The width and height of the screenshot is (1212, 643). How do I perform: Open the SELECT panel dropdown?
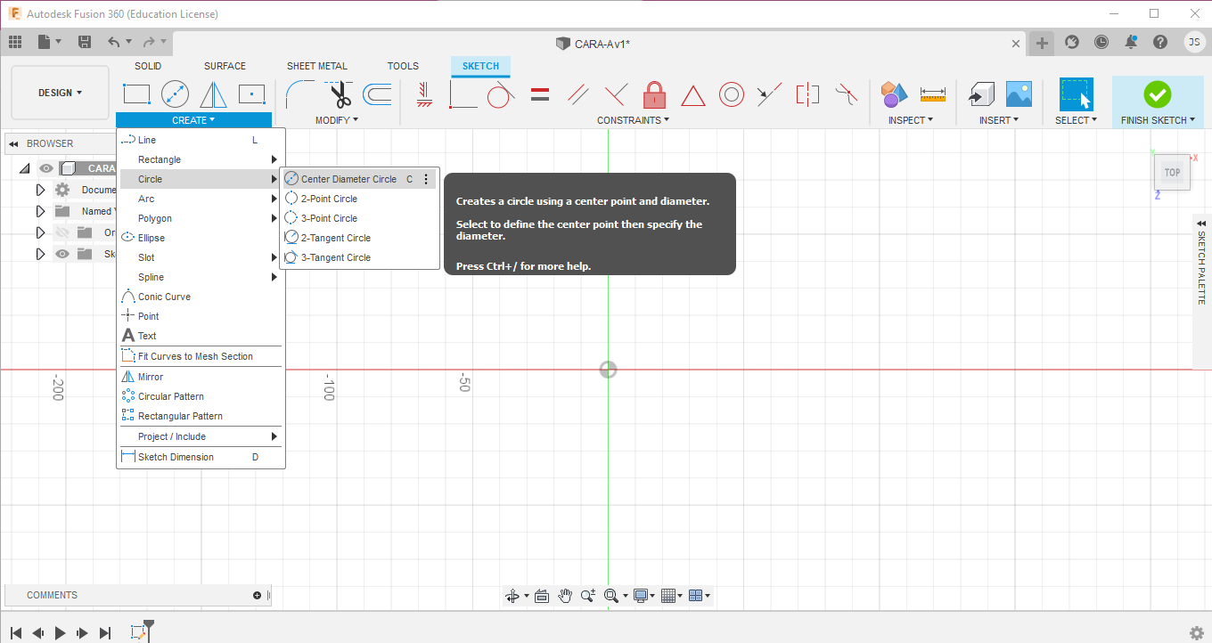(1076, 120)
